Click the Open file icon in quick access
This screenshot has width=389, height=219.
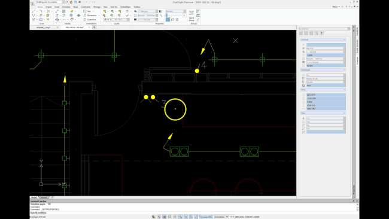71,2
